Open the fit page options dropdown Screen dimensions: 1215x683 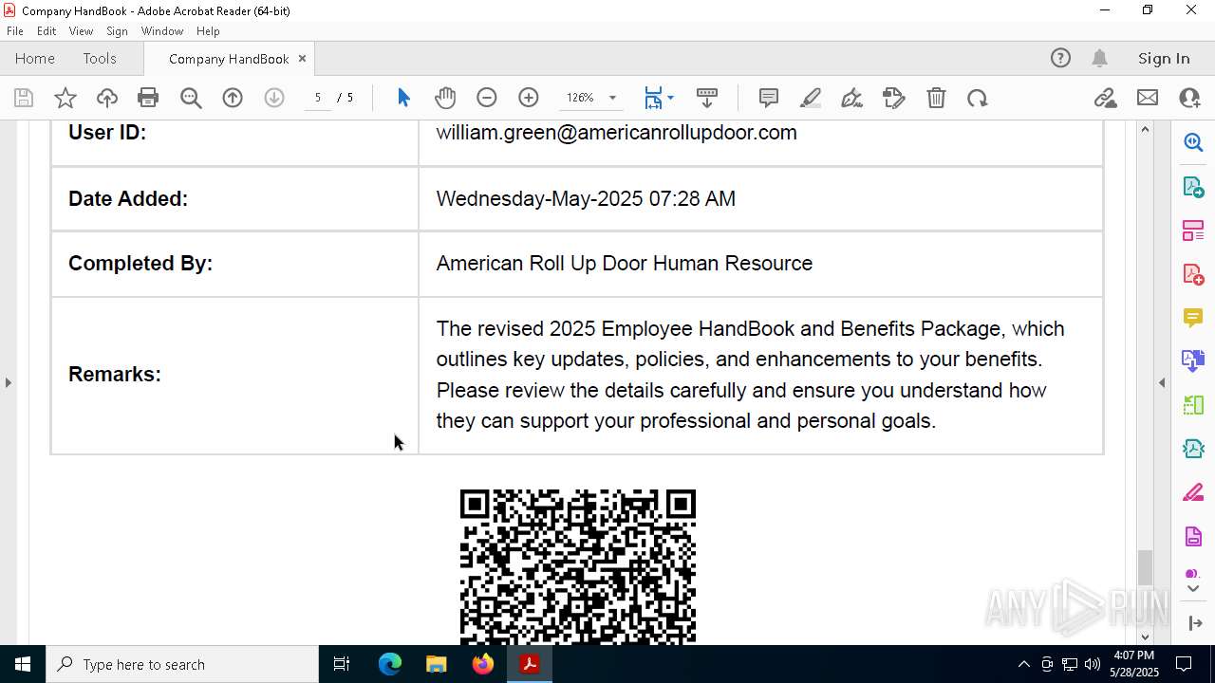[x=670, y=98]
